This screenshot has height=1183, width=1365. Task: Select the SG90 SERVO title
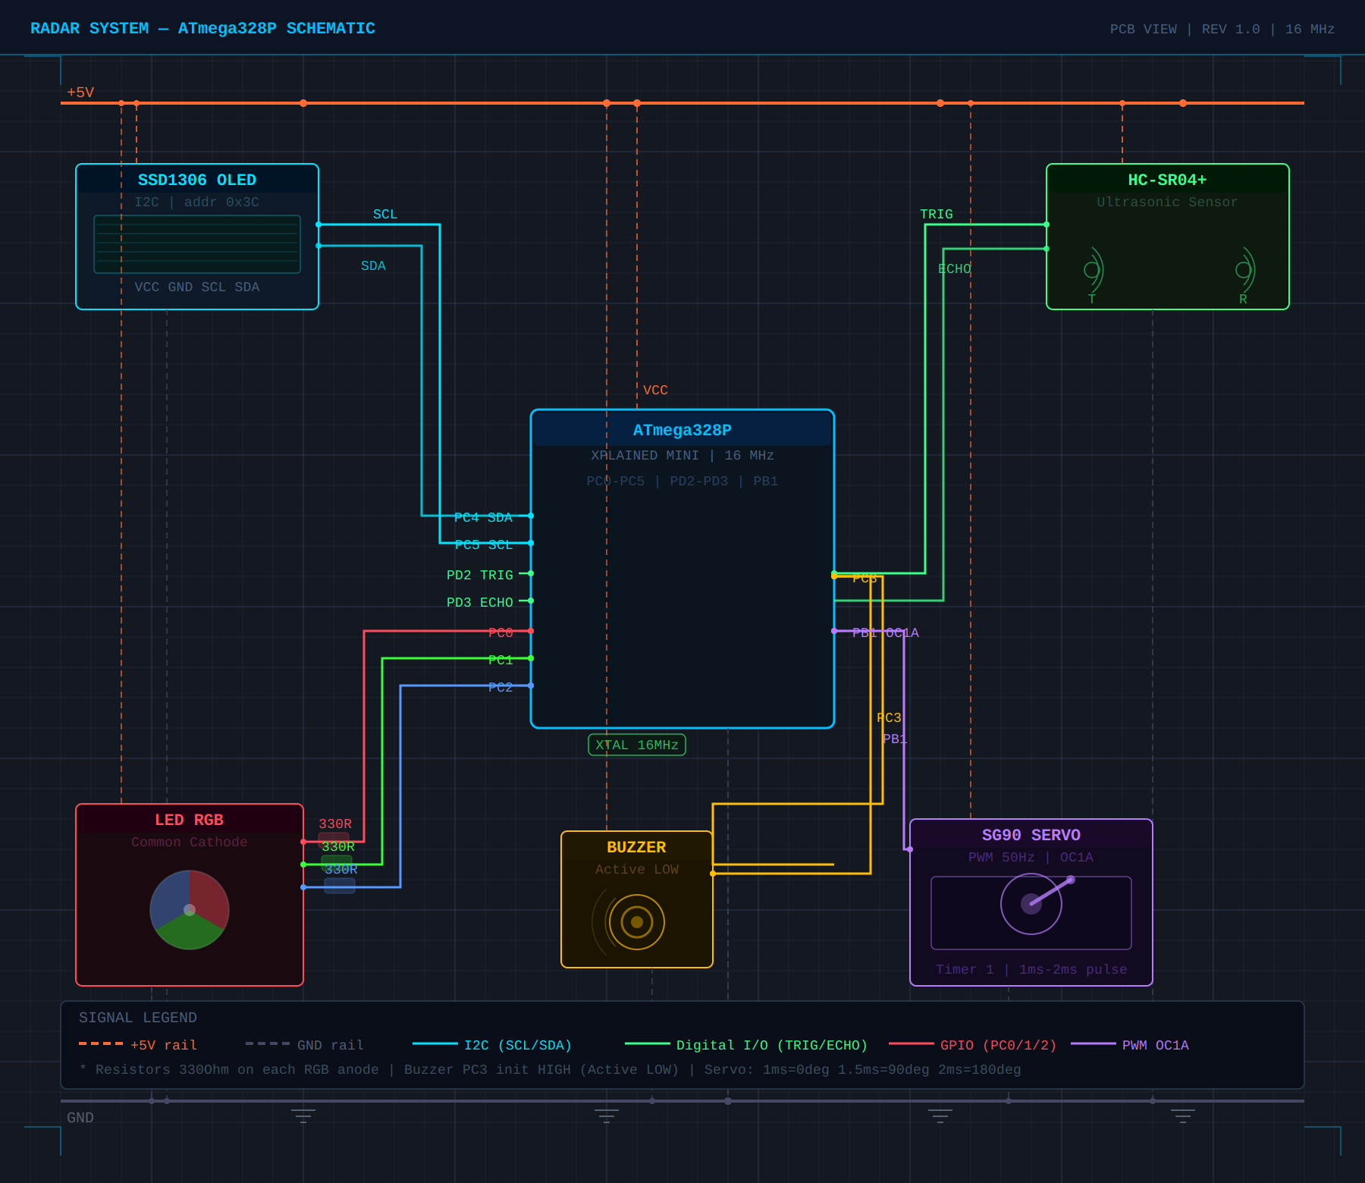point(1031,835)
